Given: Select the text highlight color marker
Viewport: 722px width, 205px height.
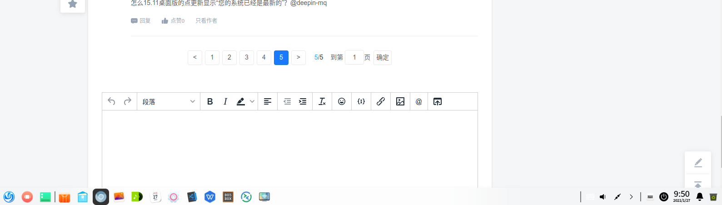Looking at the screenshot, I should pos(241,101).
